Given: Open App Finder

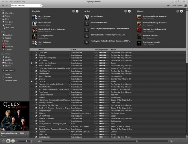Looking at the screenshot, I should [8, 35].
